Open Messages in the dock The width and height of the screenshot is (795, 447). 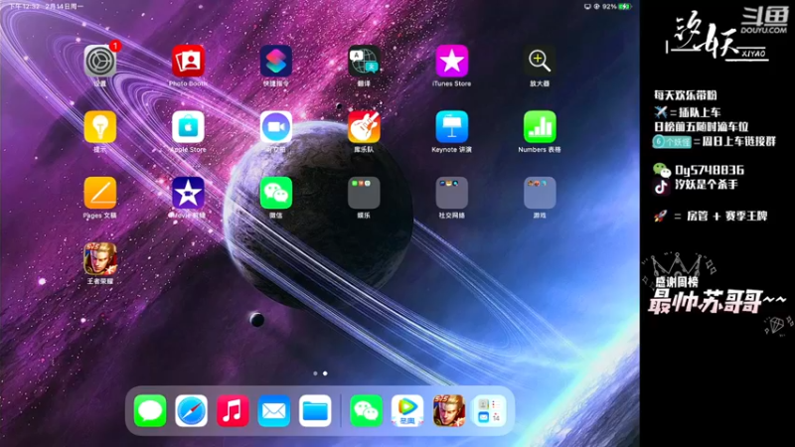tap(150, 410)
